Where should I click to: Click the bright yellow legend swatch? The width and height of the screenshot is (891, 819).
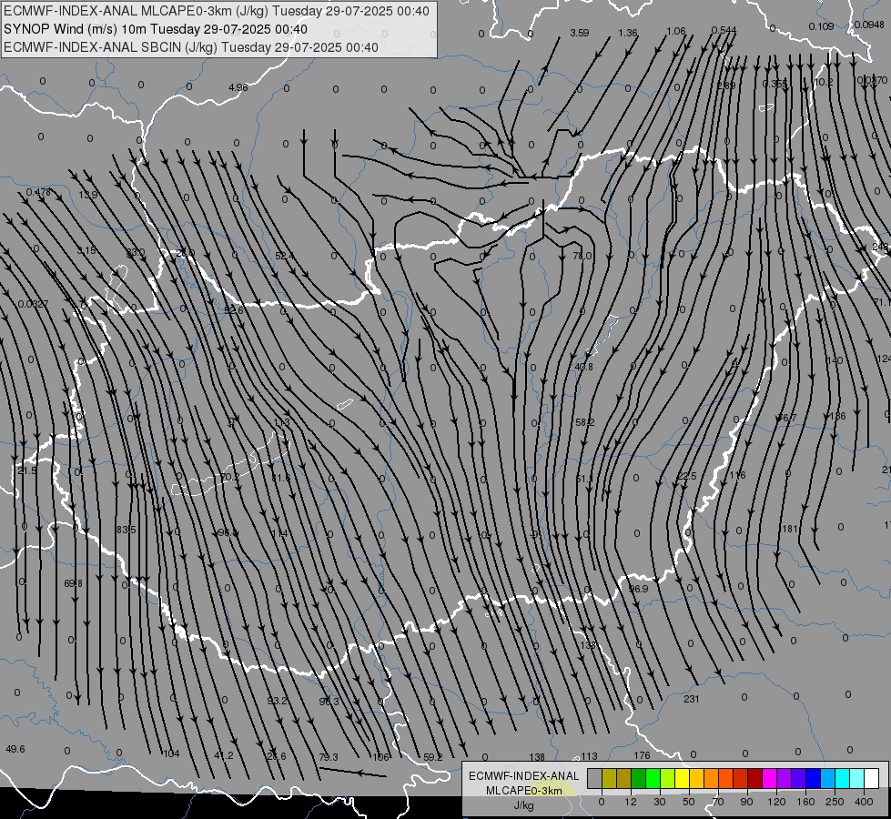click(682, 778)
